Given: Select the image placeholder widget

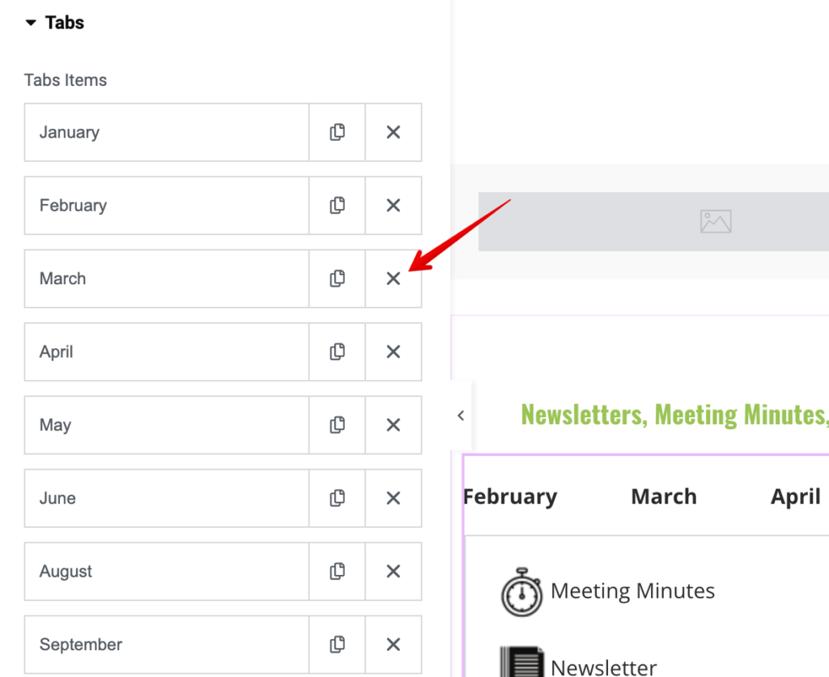Looking at the screenshot, I should point(653,222).
